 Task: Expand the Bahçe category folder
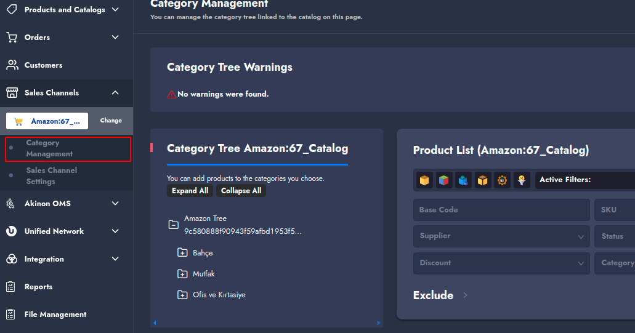(182, 253)
